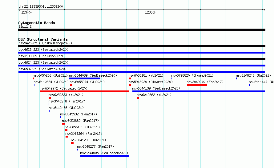Click the 12350k scale label
274x168 pixels.
(x=151, y=12)
